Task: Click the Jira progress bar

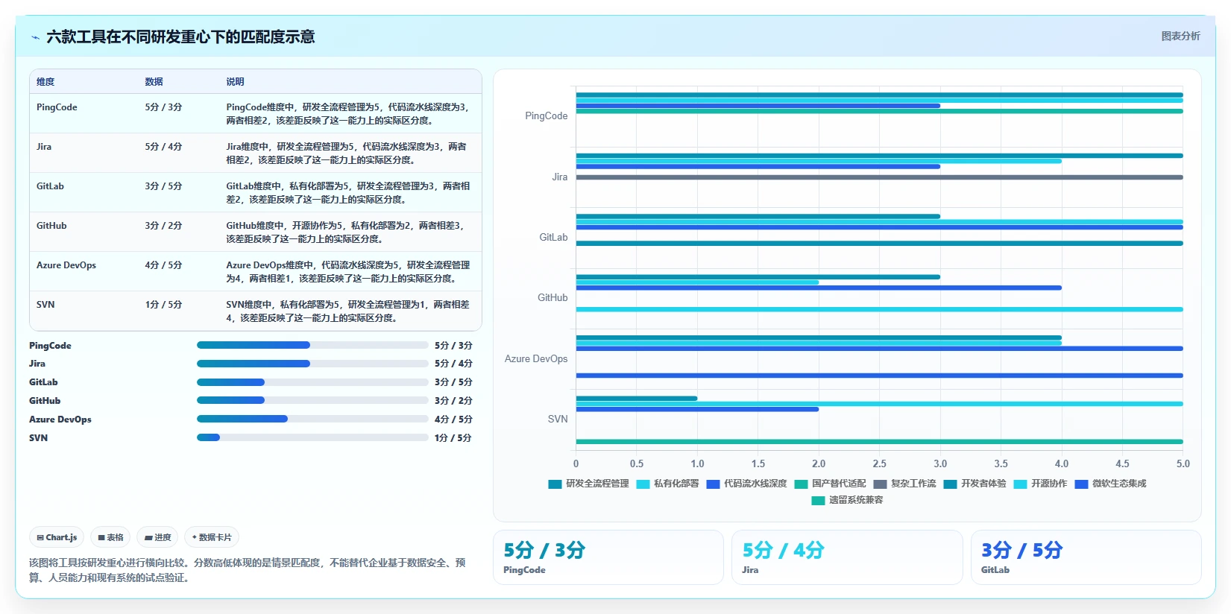Action: tap(312, 364)
